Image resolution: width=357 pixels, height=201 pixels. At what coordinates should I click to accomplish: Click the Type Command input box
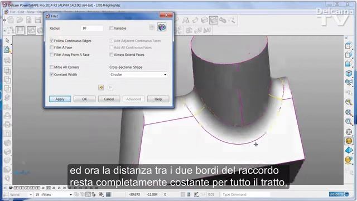click(245, 194)
